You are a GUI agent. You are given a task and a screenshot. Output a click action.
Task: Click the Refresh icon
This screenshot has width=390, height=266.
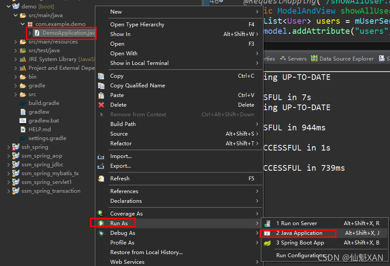click(x=101, y=179)
